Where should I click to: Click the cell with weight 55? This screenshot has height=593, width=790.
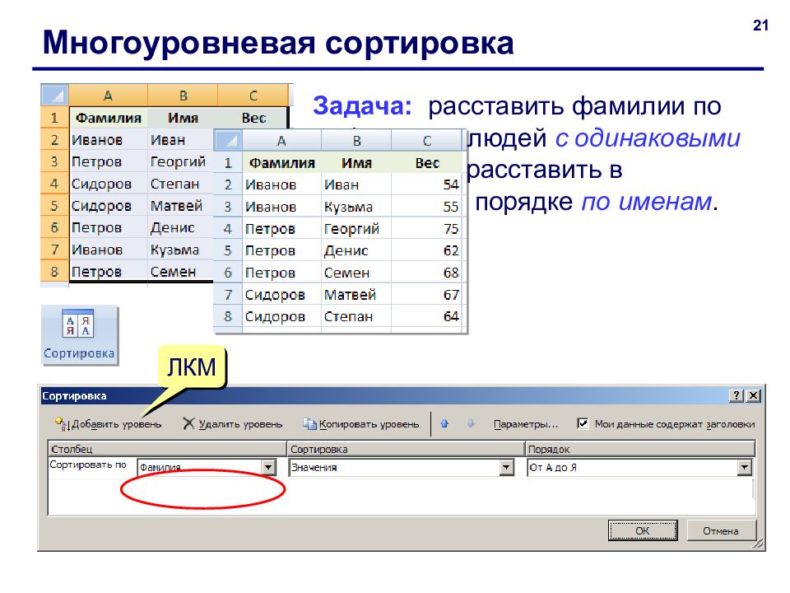coord(427,207)
